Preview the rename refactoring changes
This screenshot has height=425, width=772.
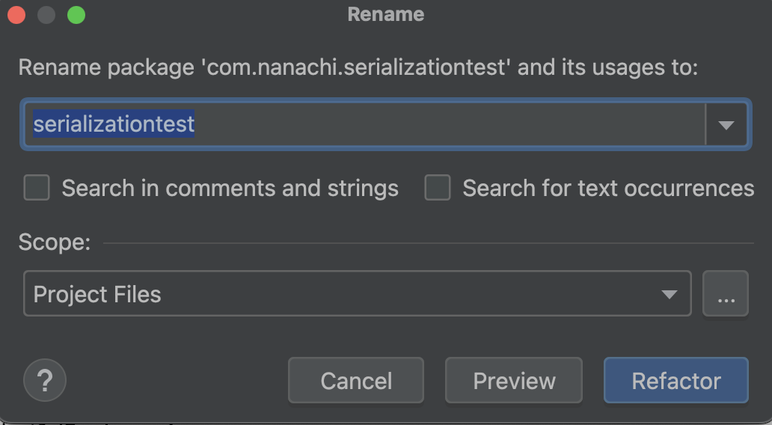(514, 380)
